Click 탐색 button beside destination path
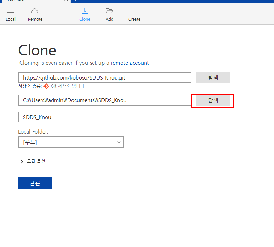 click(x=213, y=101)
